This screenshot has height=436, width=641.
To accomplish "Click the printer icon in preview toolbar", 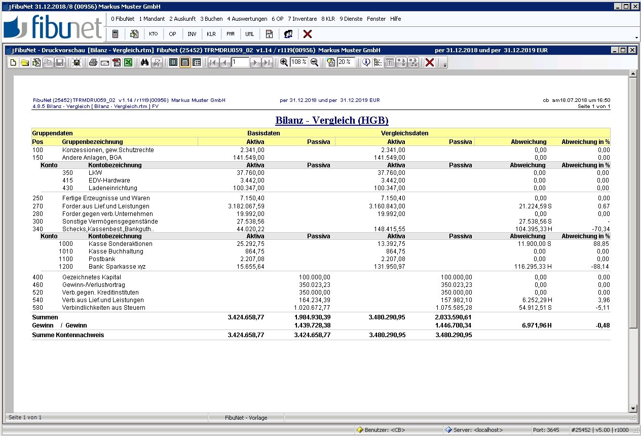I will tap(93, 62).
